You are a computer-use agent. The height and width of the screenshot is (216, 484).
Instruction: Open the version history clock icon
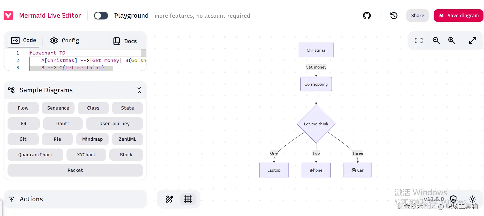(x=394, y=16)
